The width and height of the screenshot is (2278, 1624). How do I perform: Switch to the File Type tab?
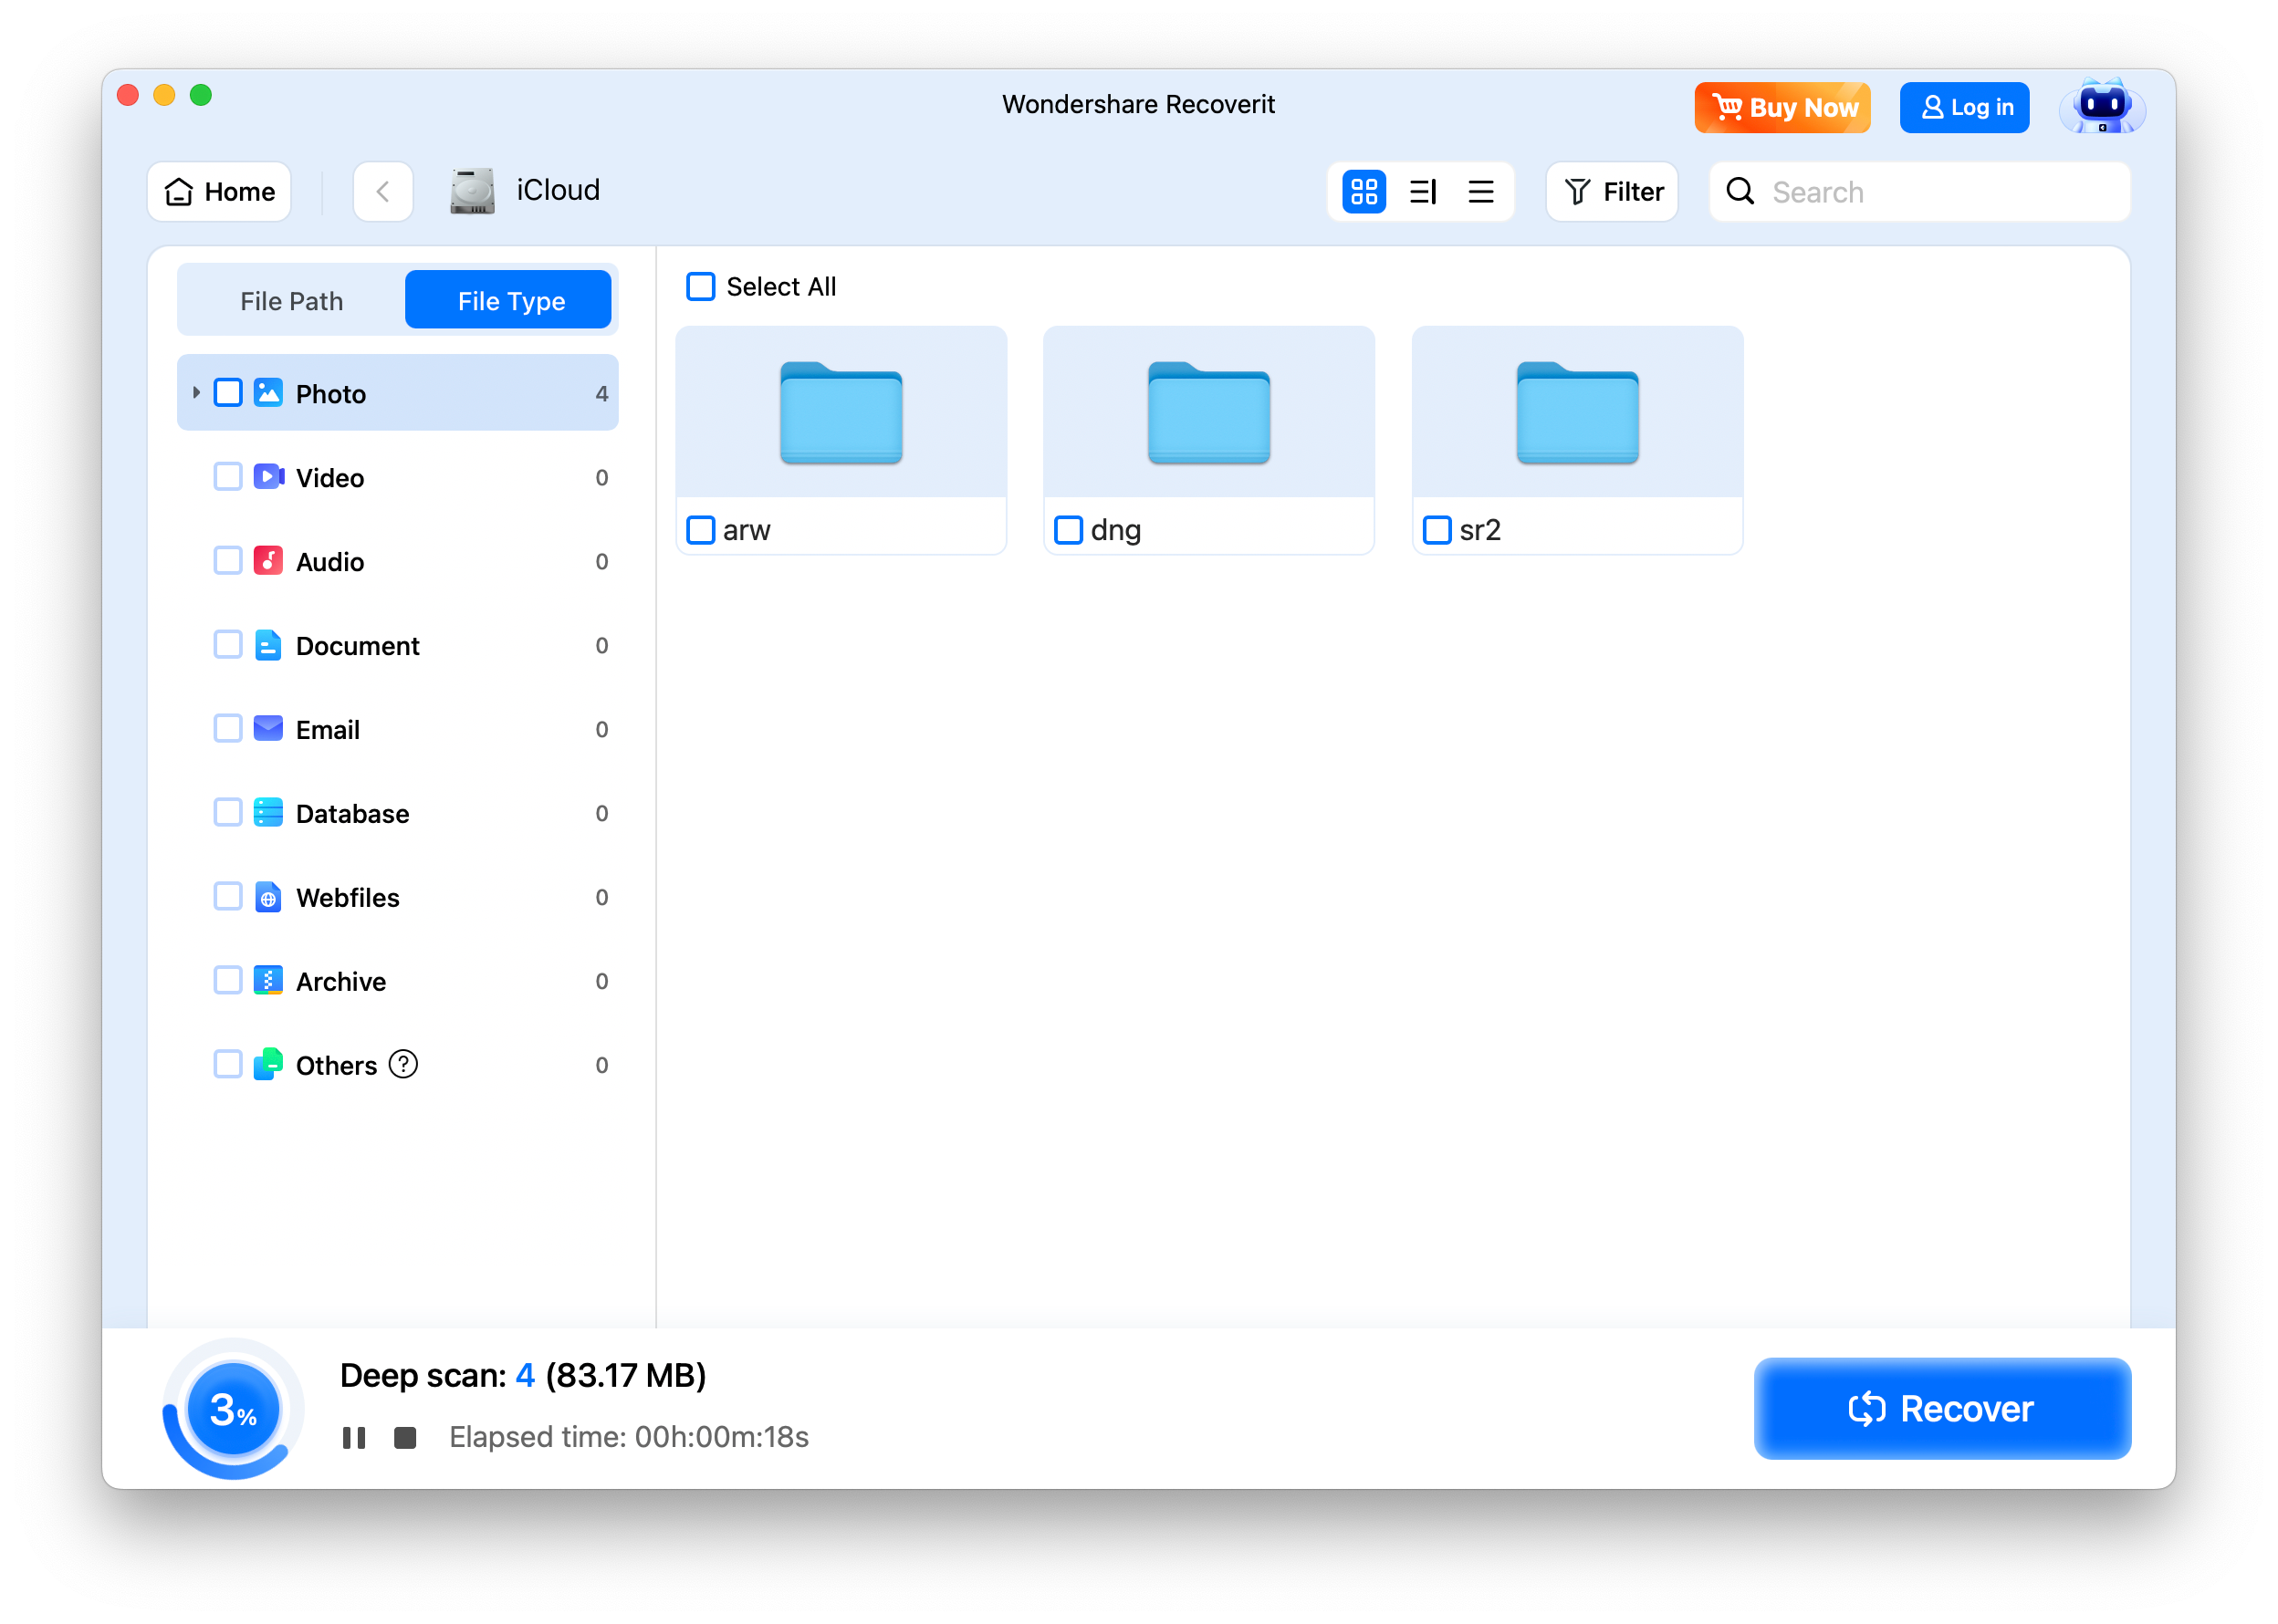click(x=510, y=301)
